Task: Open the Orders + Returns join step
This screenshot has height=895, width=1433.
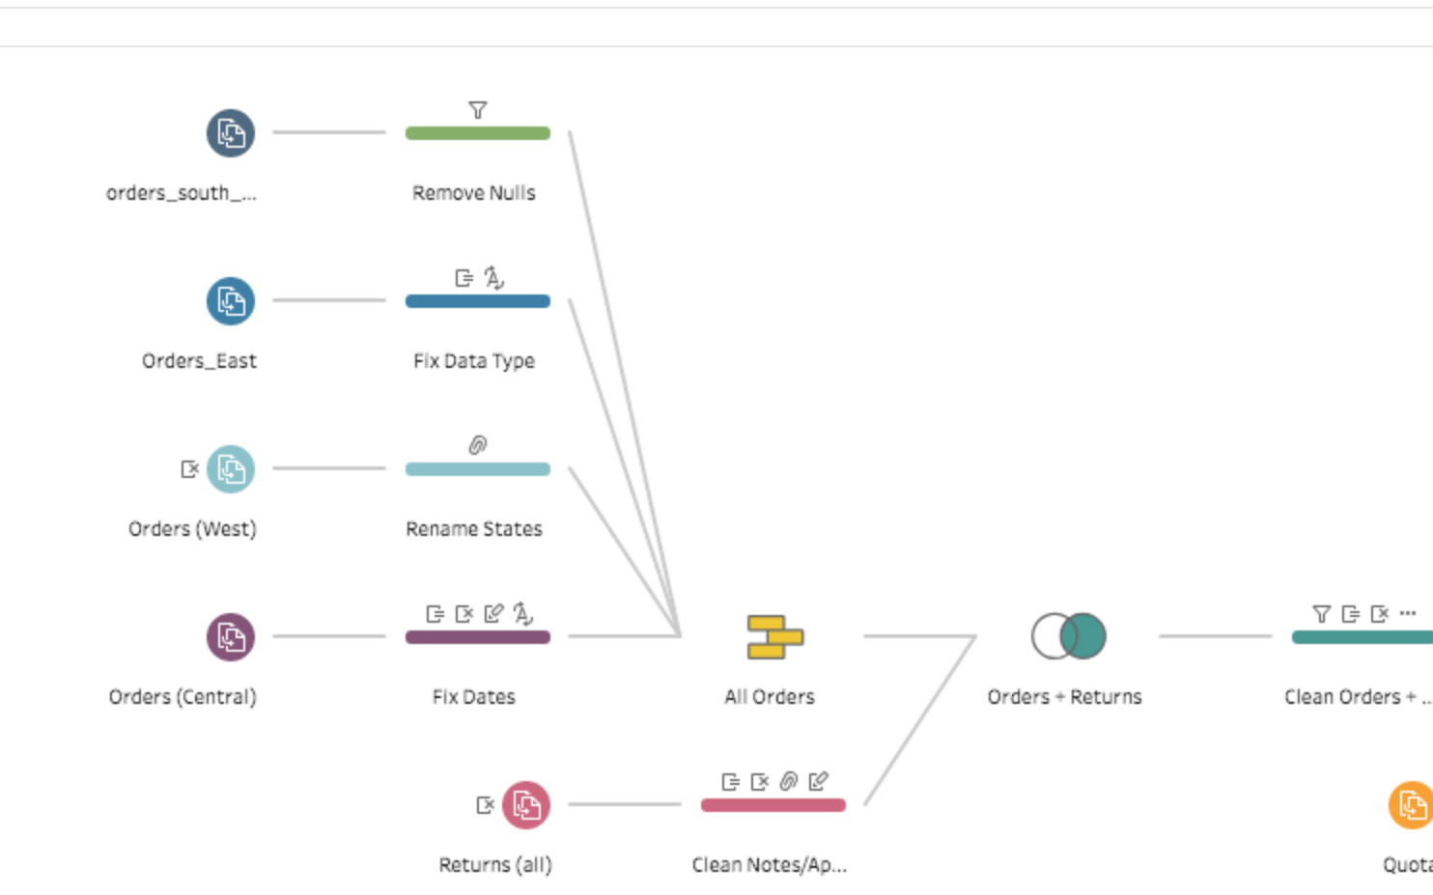Action: pyautogui.click(x=1069, y=637)
